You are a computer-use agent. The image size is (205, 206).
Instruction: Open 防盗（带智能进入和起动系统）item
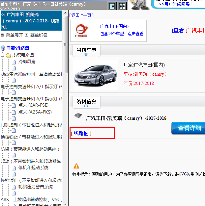(31, 149)
